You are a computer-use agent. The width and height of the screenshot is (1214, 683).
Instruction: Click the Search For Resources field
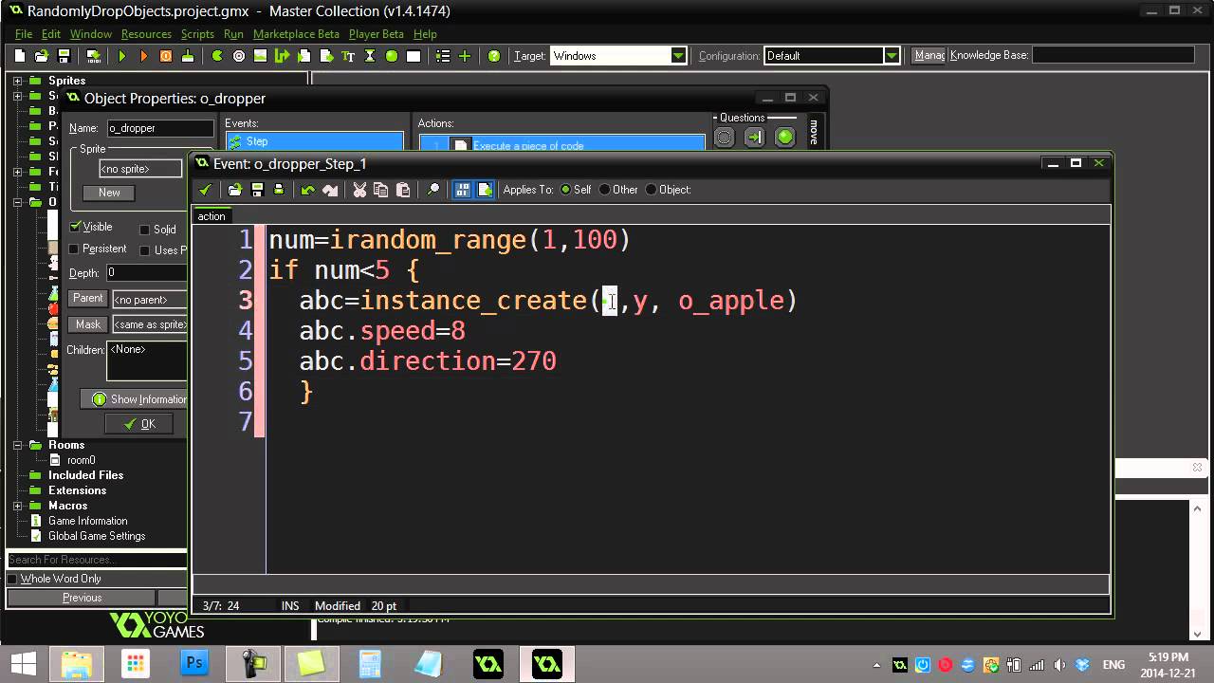tap(97, 560)
